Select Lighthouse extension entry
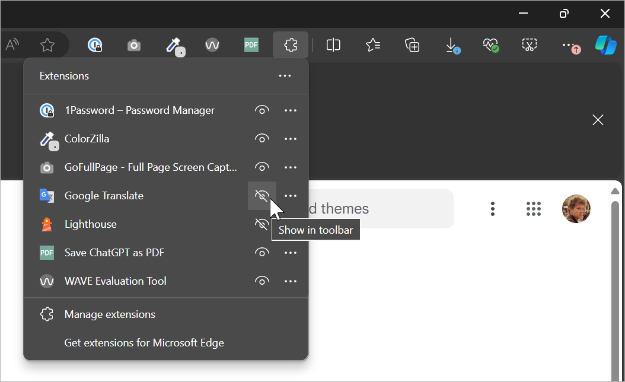Screen dimensions: 625x382 pos(91,224)
